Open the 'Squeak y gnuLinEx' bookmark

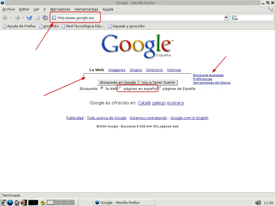126,26
